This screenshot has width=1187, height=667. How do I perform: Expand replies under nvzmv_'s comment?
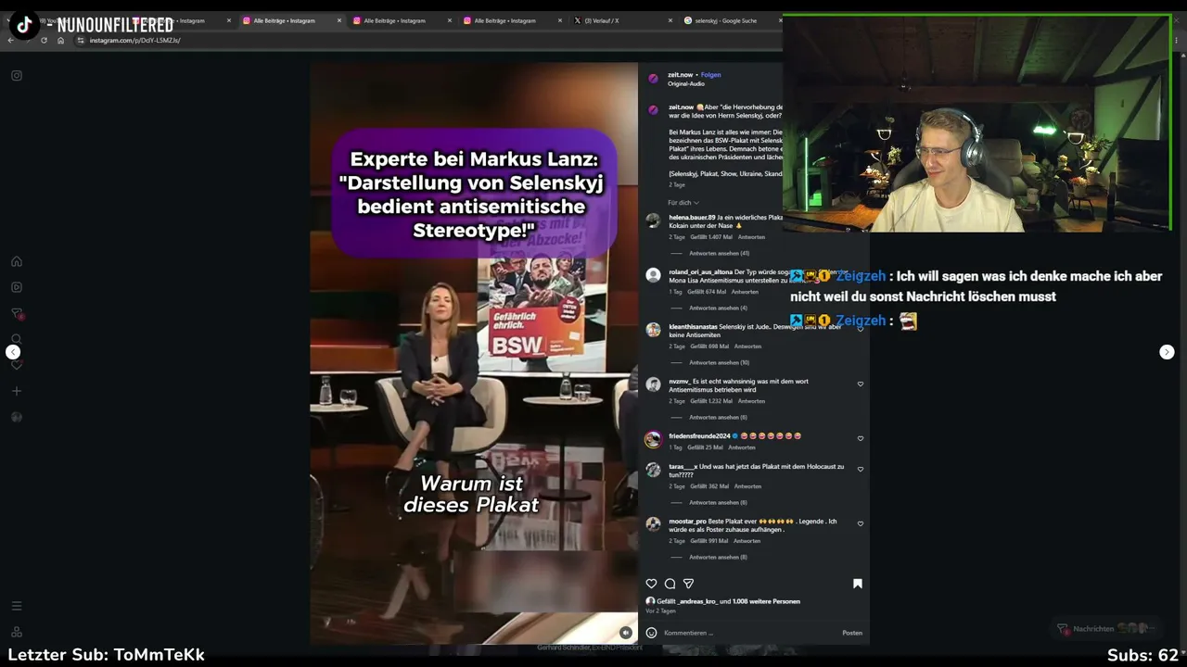click(718, 417)
